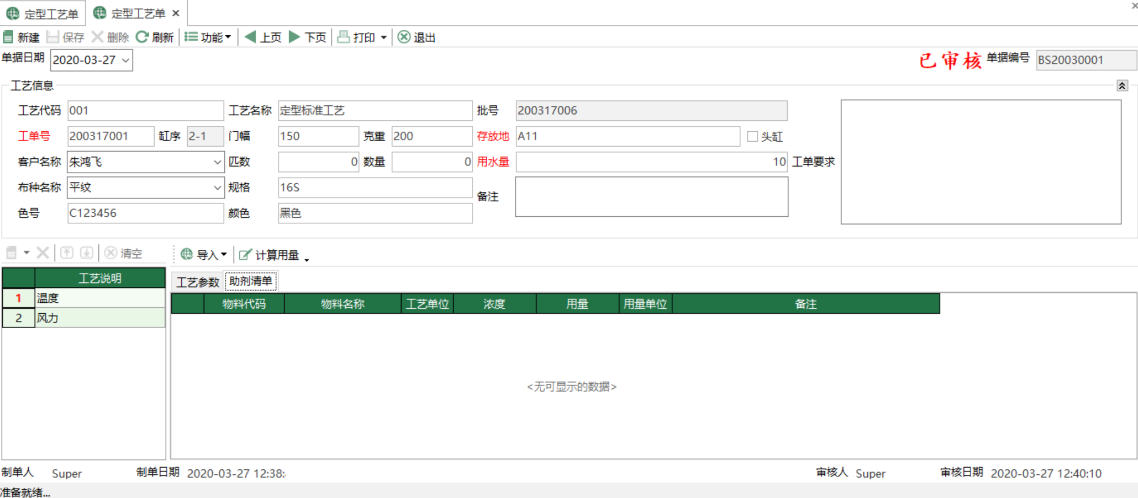Click the 计算用量 button

pyautogui.click(x=269, y=255)
